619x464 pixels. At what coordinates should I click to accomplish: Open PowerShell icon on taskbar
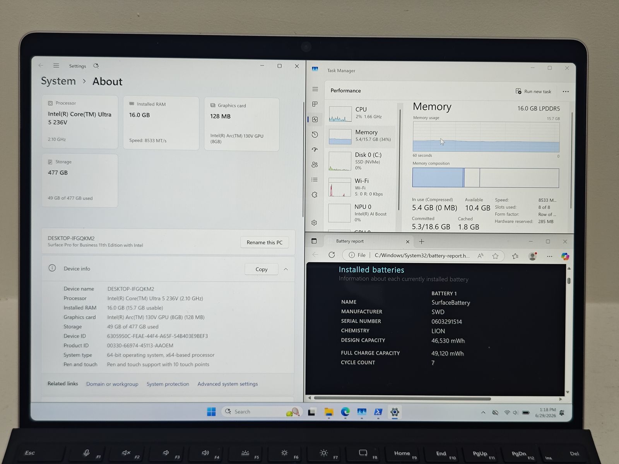[x=378, y=412]
